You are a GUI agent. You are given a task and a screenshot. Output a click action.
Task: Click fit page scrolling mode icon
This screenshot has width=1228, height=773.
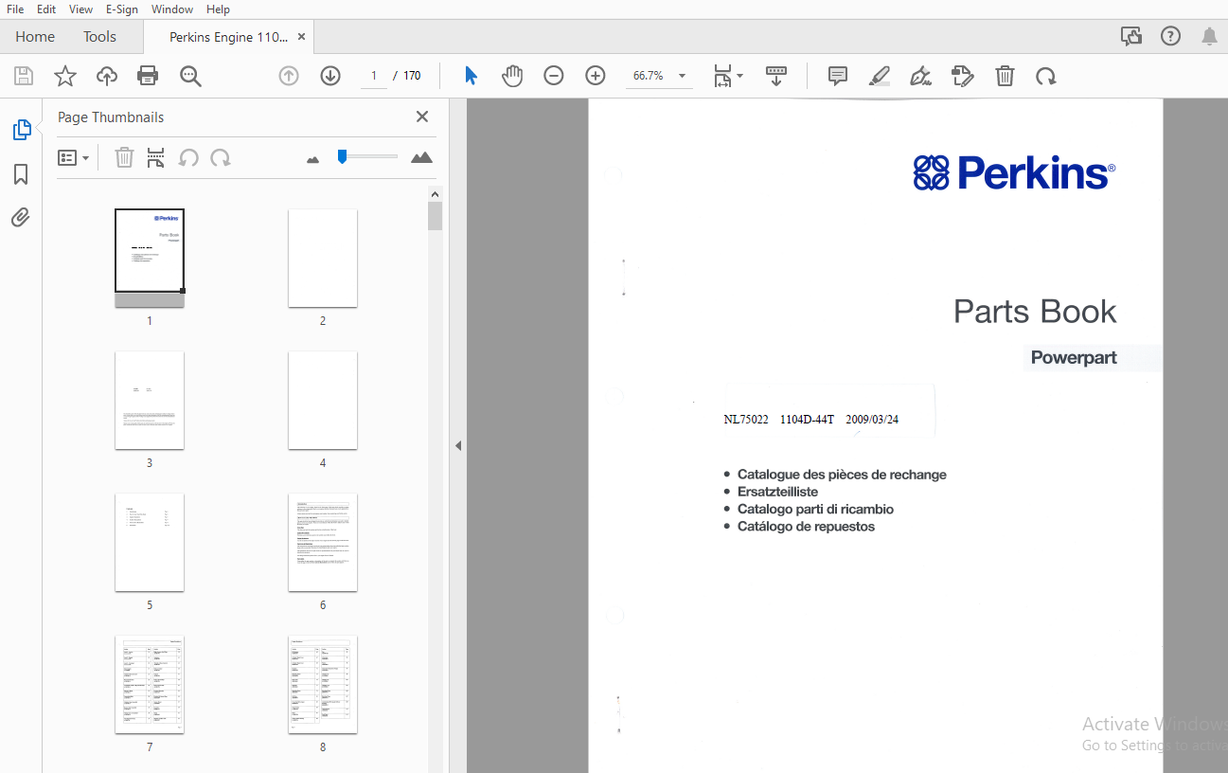(723, 76)
